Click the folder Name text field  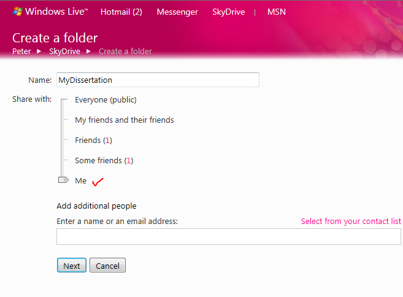pyautogui.click(x=158, y=80)
